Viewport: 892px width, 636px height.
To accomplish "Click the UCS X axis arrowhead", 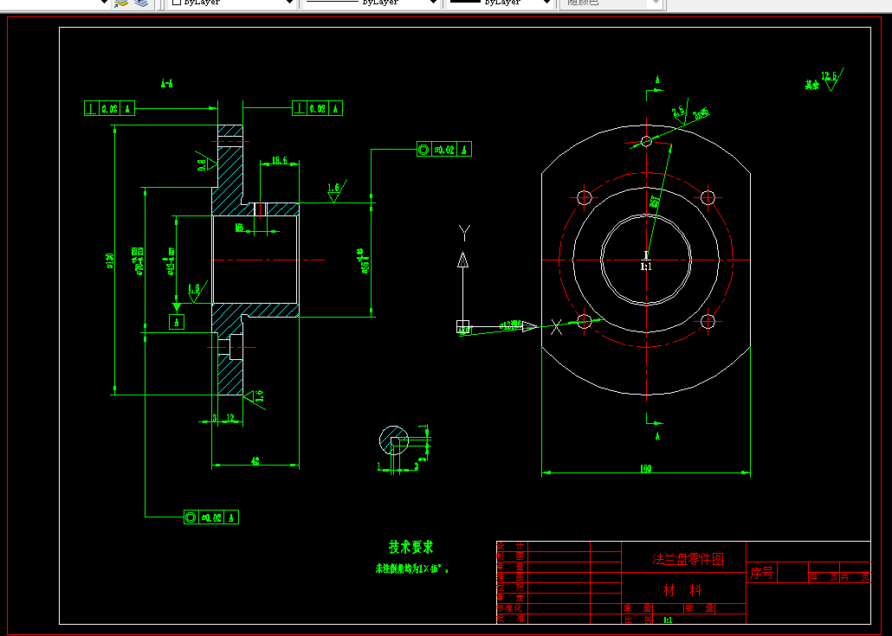I will point(530,327).
